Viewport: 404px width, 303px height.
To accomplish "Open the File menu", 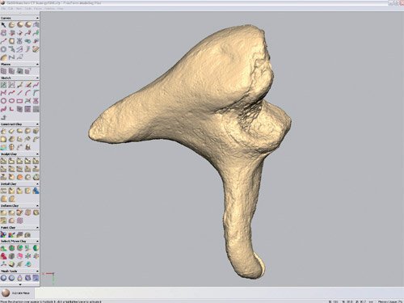I will [x=3, y=8].
